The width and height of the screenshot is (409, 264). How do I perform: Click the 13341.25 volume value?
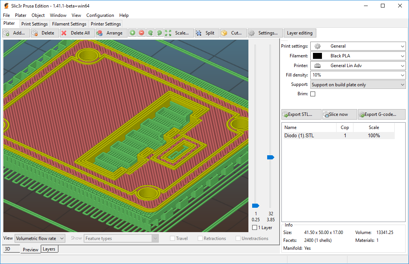point(385,232)
